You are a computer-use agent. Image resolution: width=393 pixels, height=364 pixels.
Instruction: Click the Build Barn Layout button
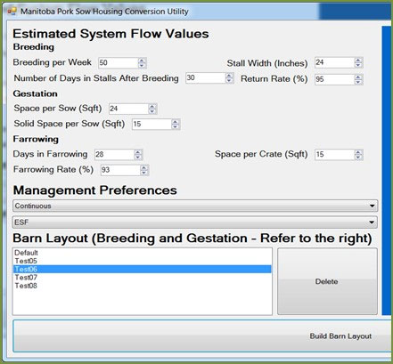click(202, 336)
